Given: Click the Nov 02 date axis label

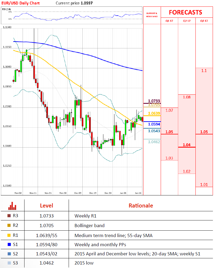Looking at the screenshot, I should pyautogui.click(x=18, y=193).
